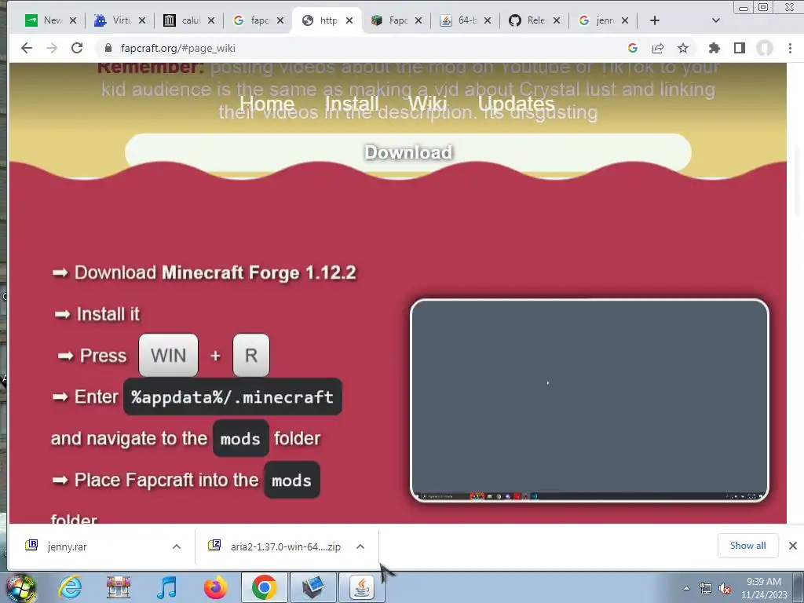Click the browser forward arrow
The image size is (804, 603).
pos(52,48)
